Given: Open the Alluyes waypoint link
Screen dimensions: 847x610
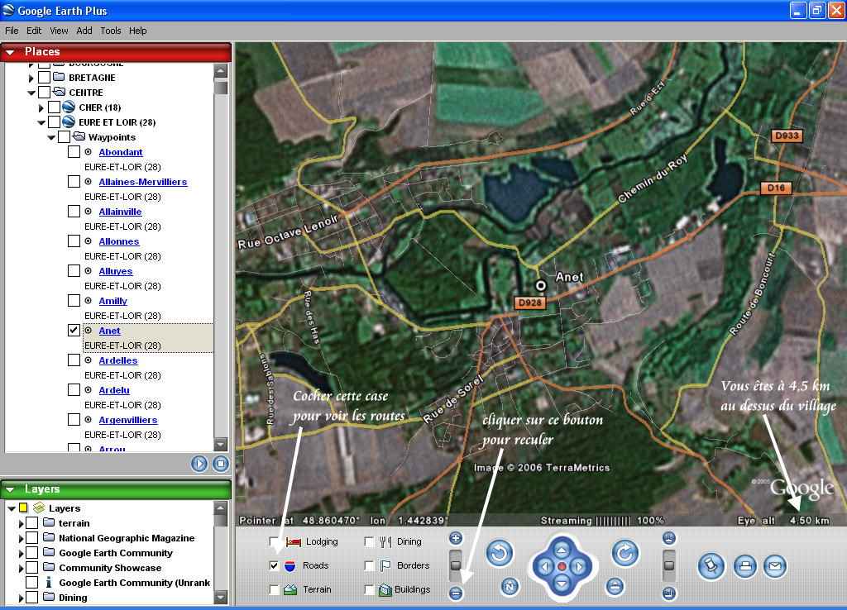Looking at the screenshot, I should (116, 271).
